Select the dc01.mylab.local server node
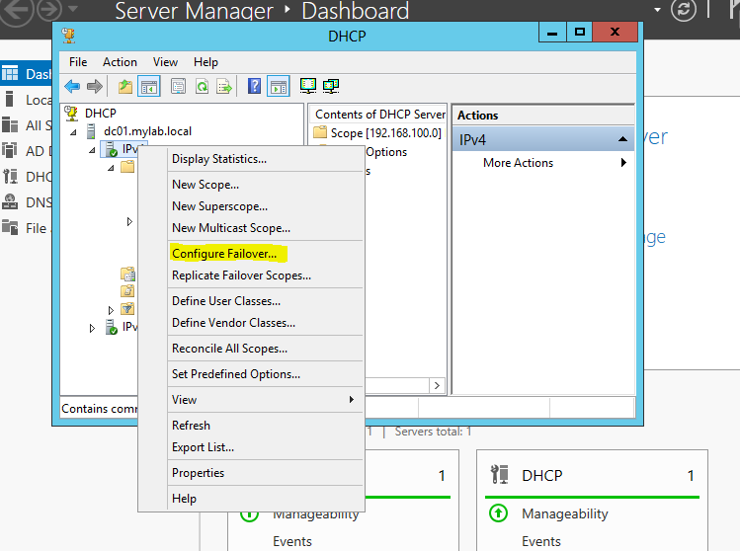This screenshot has width=740, height=551. [x=148, y=131]
